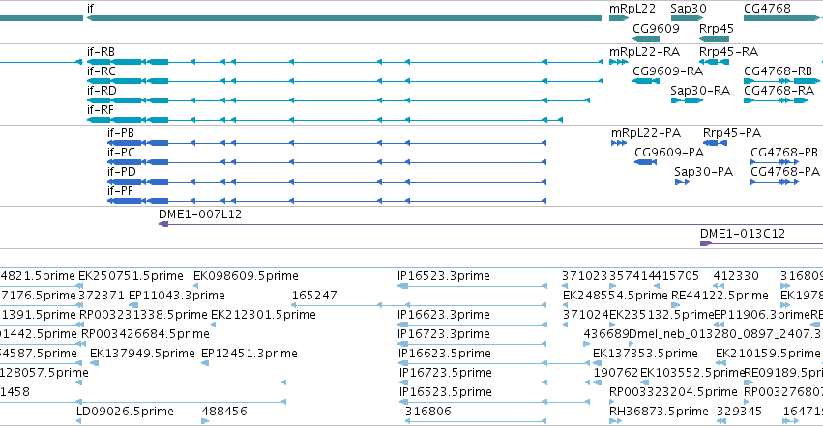The width and height of the screenshot is (823, 426).
Task: Select the CG9609-RA transcript label
Action: tap(667, 71)
